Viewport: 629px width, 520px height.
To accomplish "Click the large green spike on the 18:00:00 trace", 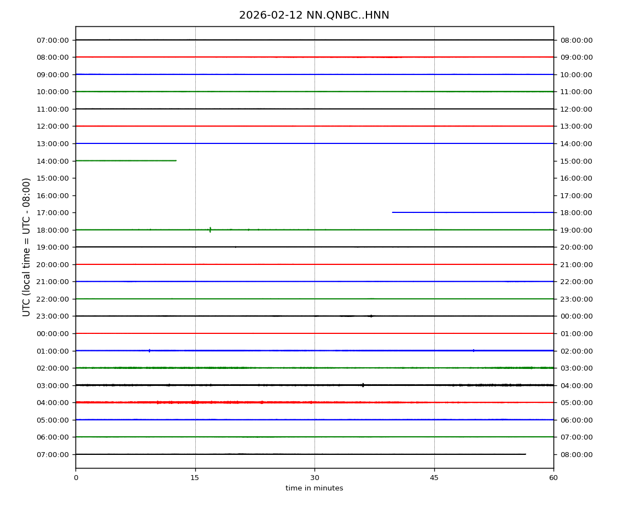I will [210, 230].
